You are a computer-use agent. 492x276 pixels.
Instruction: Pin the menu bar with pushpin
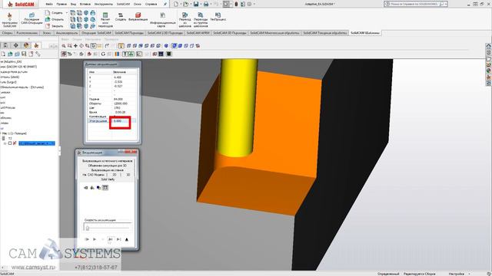pos(165,4)
